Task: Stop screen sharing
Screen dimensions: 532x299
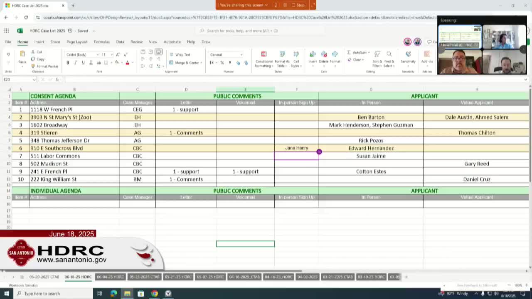Action: coord(298,5)
